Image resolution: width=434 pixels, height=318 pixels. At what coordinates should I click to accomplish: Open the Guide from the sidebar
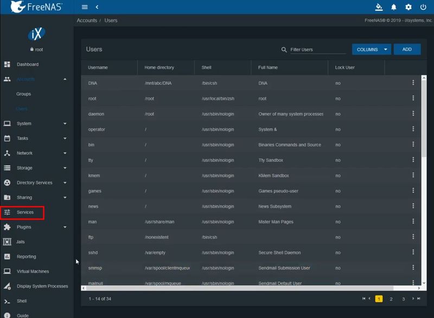click(7, 314)
